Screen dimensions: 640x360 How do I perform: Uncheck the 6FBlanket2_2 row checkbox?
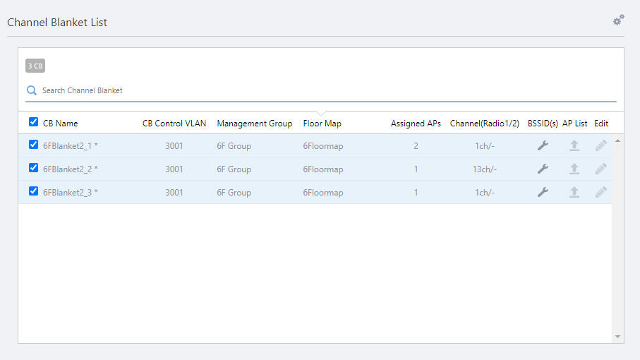click(x=33, y=168)
